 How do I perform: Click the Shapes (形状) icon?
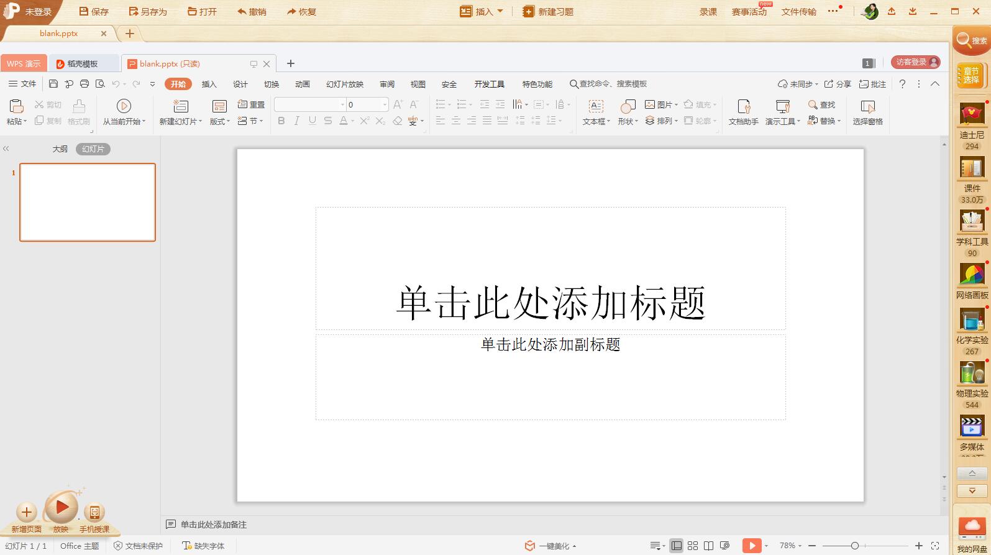tap(628, 106)
